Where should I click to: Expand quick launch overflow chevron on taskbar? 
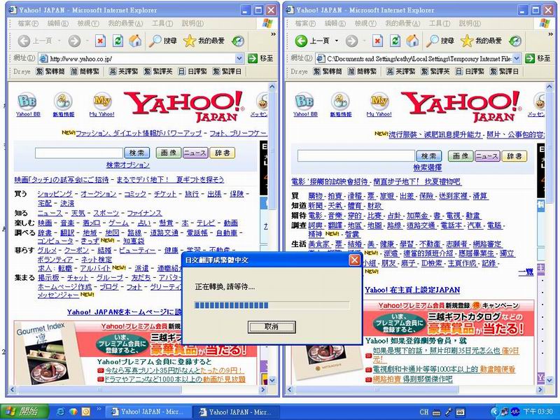(x=98, y=409)
